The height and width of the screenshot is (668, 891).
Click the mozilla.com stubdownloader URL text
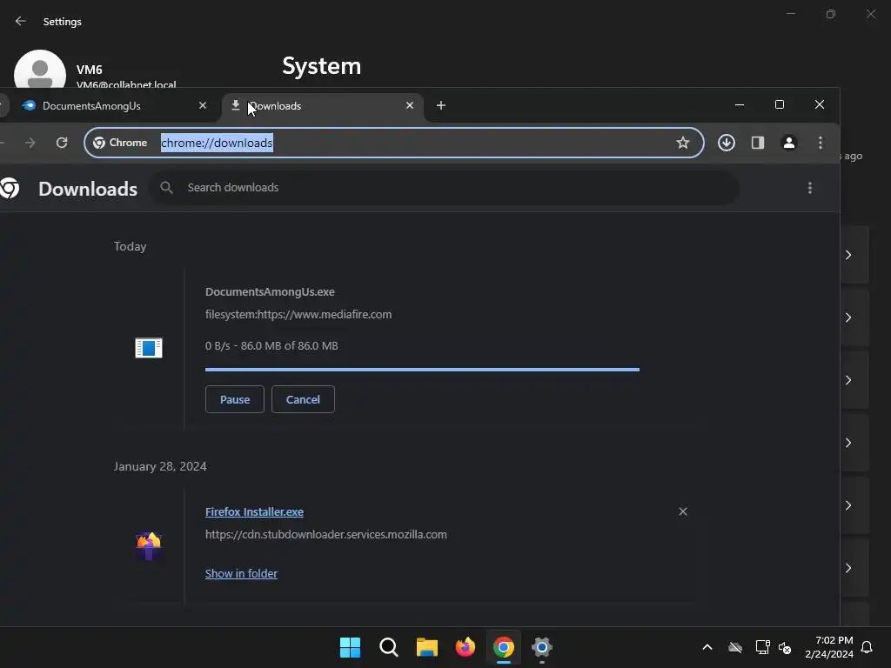(x=326, y=535)
